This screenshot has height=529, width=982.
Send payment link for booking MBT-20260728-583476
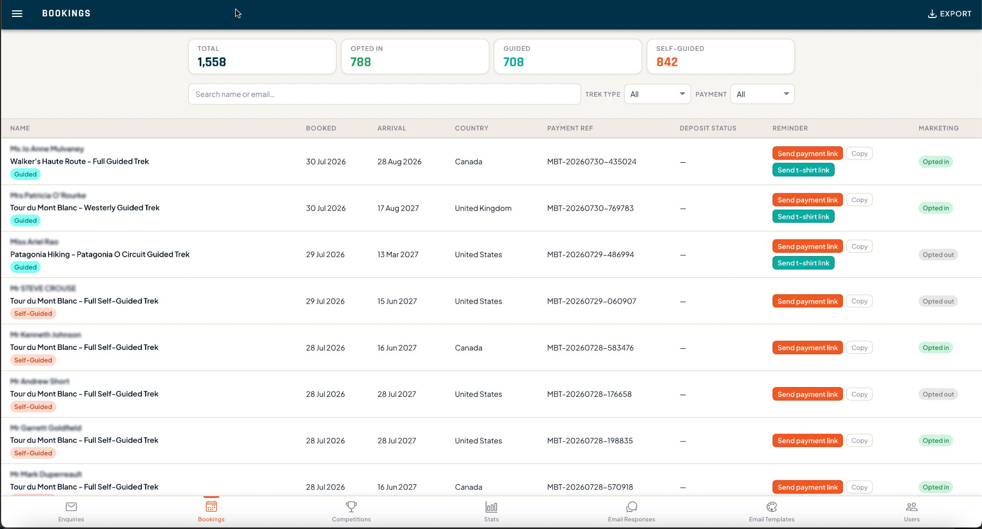pyautogui.click(x=807, y=348)
